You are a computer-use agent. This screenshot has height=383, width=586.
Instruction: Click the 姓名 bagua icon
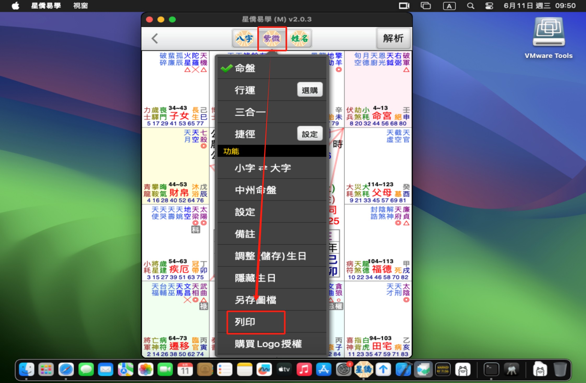point(299,39)
